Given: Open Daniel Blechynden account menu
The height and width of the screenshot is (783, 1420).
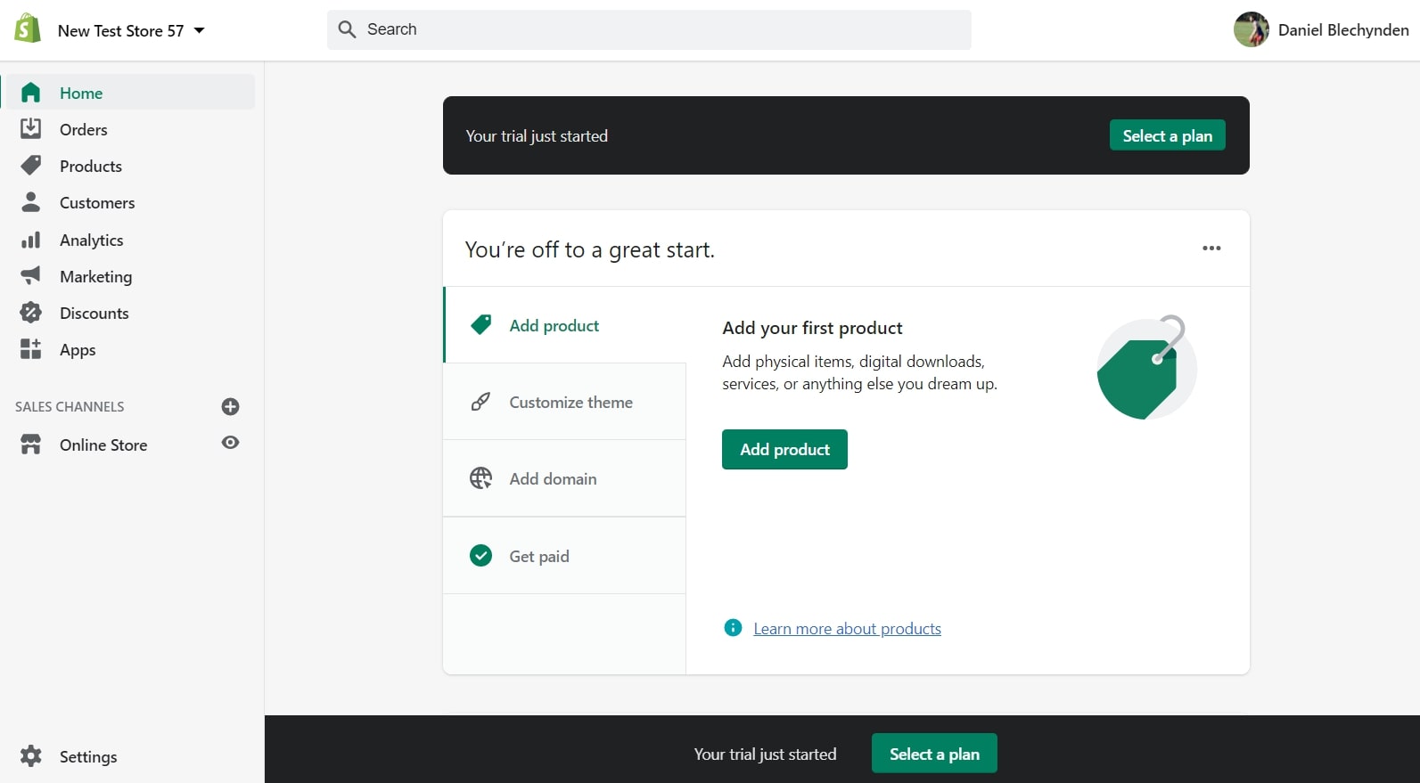Looking at the screenshot, I should [1321, 29].
